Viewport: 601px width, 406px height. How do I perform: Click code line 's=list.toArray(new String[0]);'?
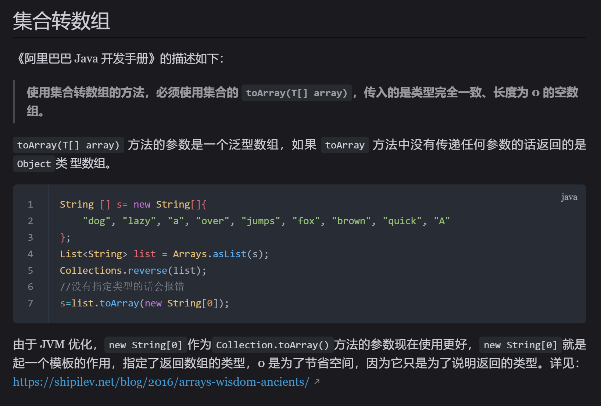pos(144,303)
